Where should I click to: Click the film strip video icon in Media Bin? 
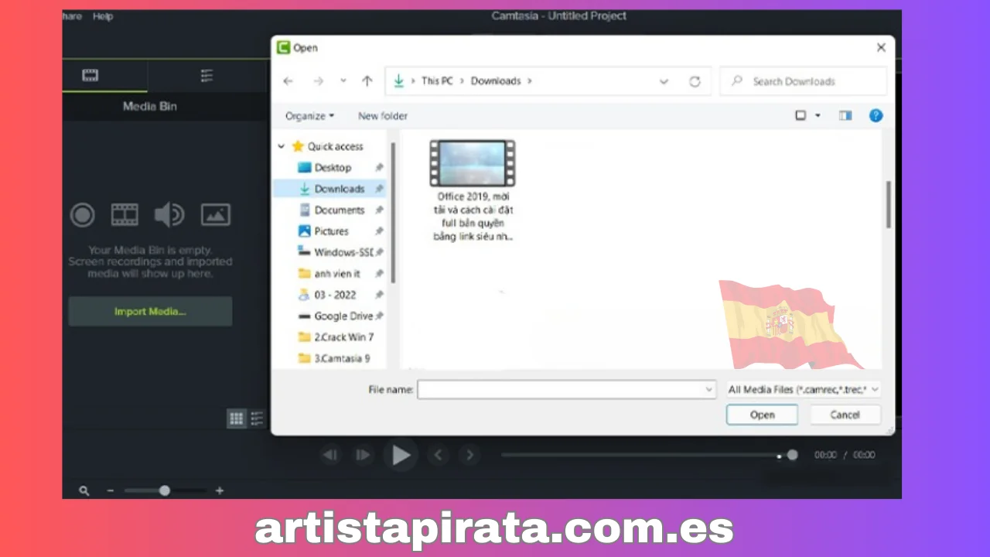(x=125, y=214)
